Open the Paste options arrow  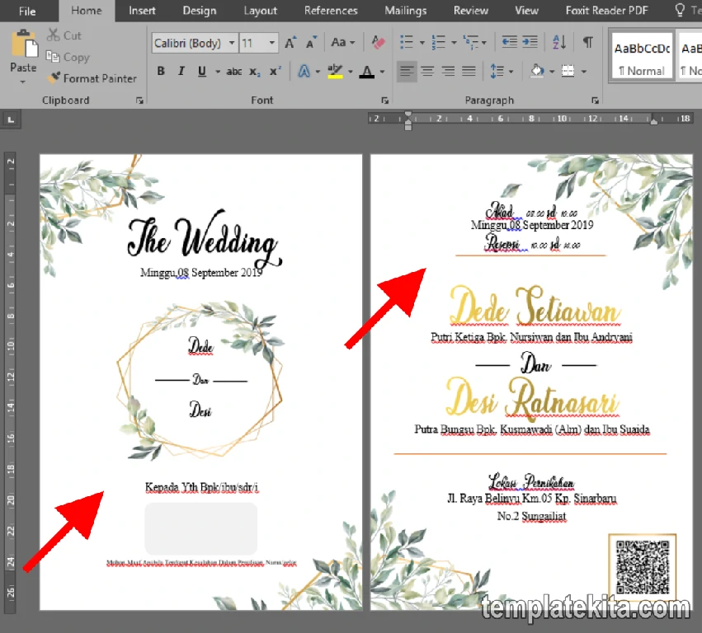pos(23,82)
